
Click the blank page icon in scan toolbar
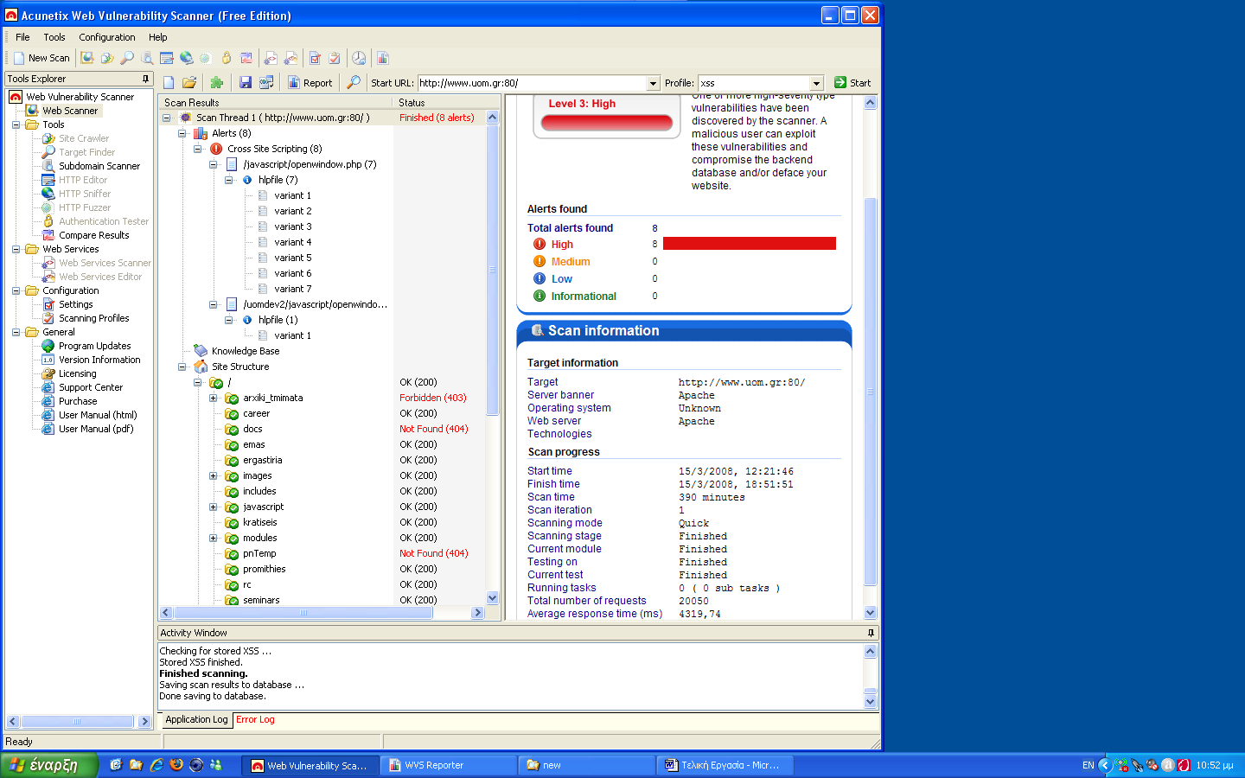pyautogui.click(x=169, y=83)
